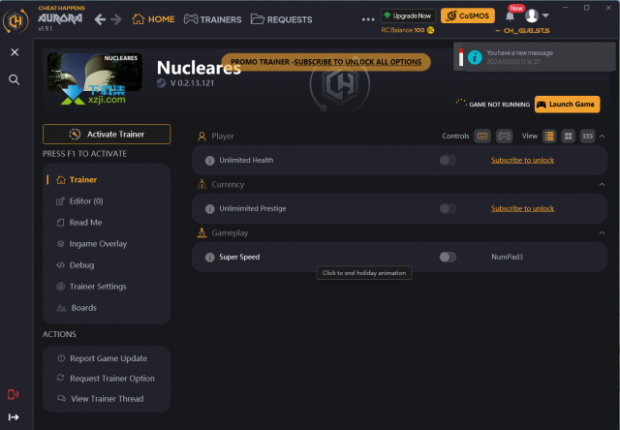Select keyboard controls icon

point(482,137)
